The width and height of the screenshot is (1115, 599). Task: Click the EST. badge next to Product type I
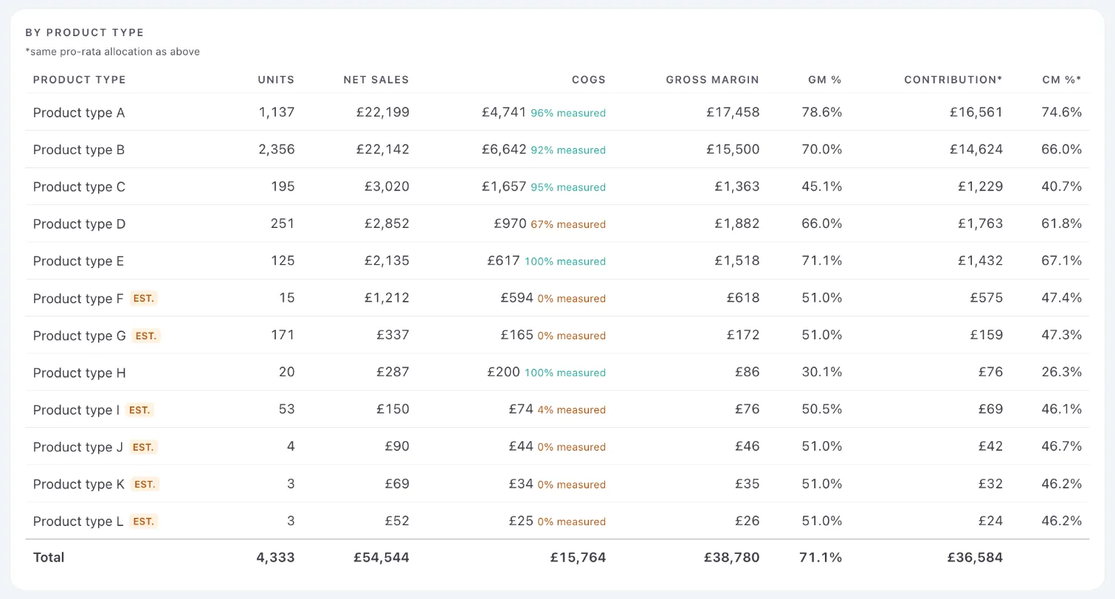pos(139,410)
